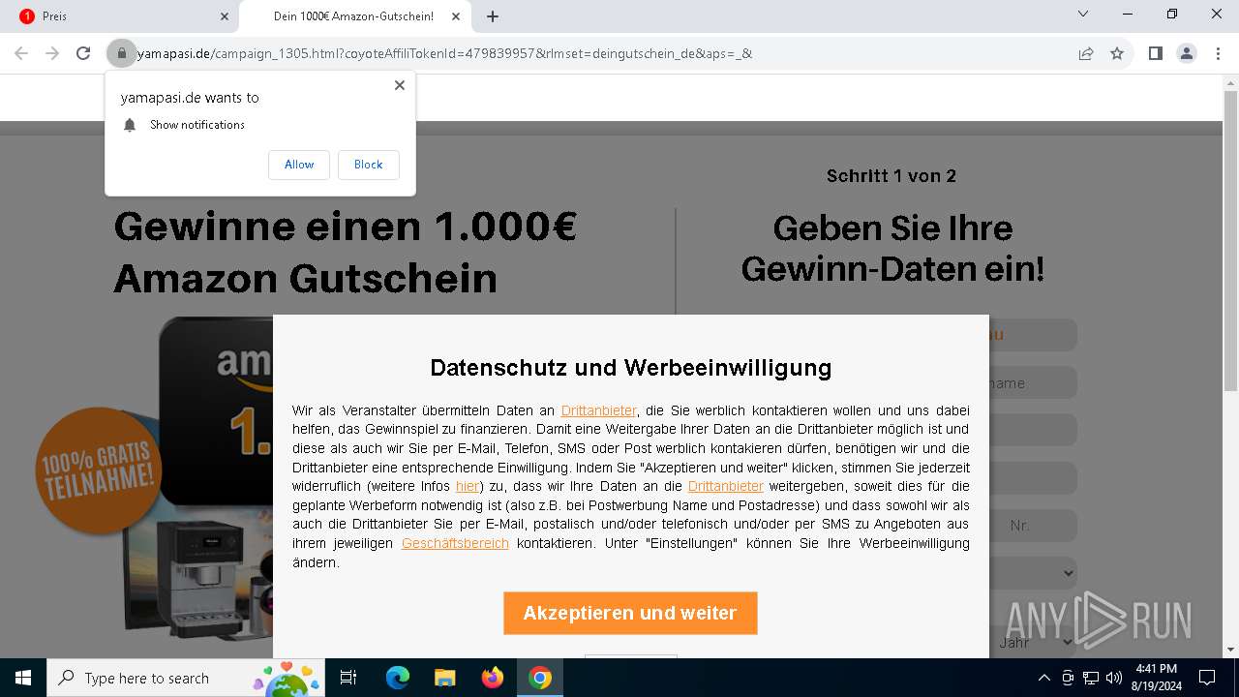Switch to the Preis tab
The width and height of the screenshot is (1239, 697).
119,16
